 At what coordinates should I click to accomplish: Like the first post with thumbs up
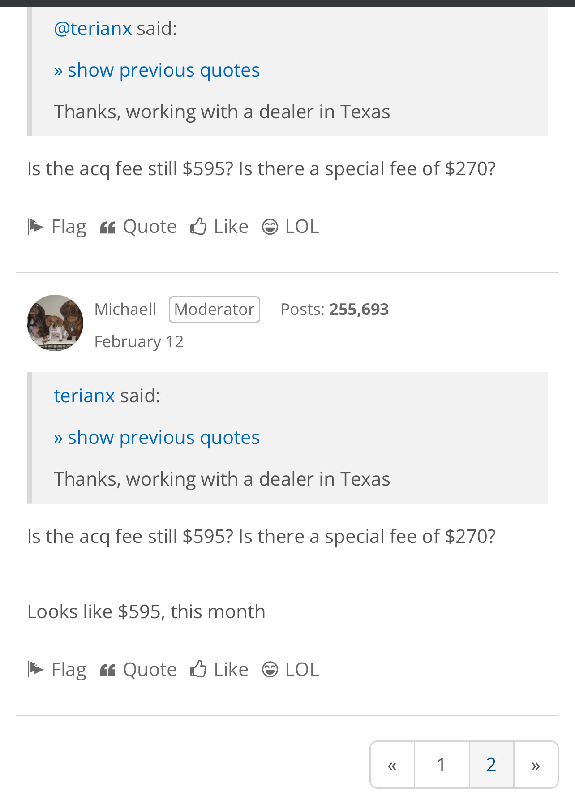coord(219,227)
